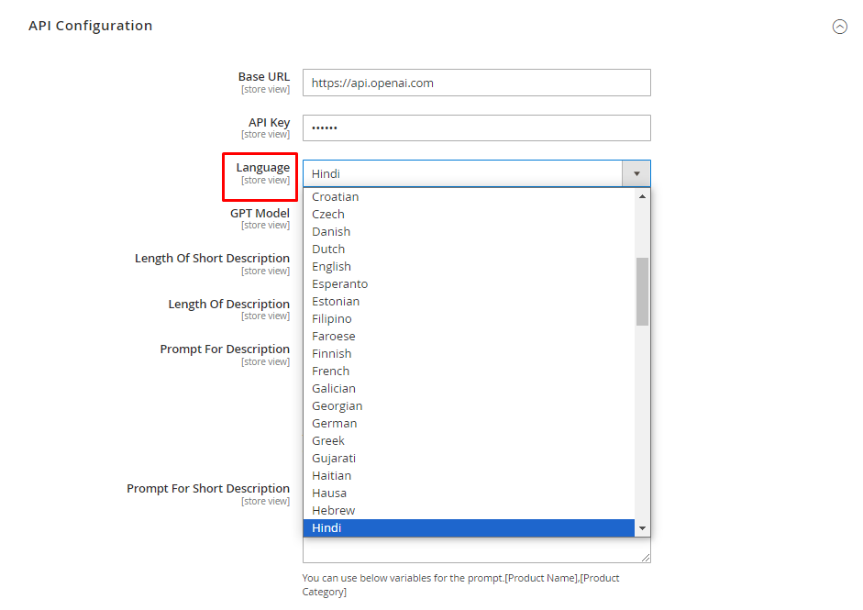Click the API Key password field

tap(476, 128)
